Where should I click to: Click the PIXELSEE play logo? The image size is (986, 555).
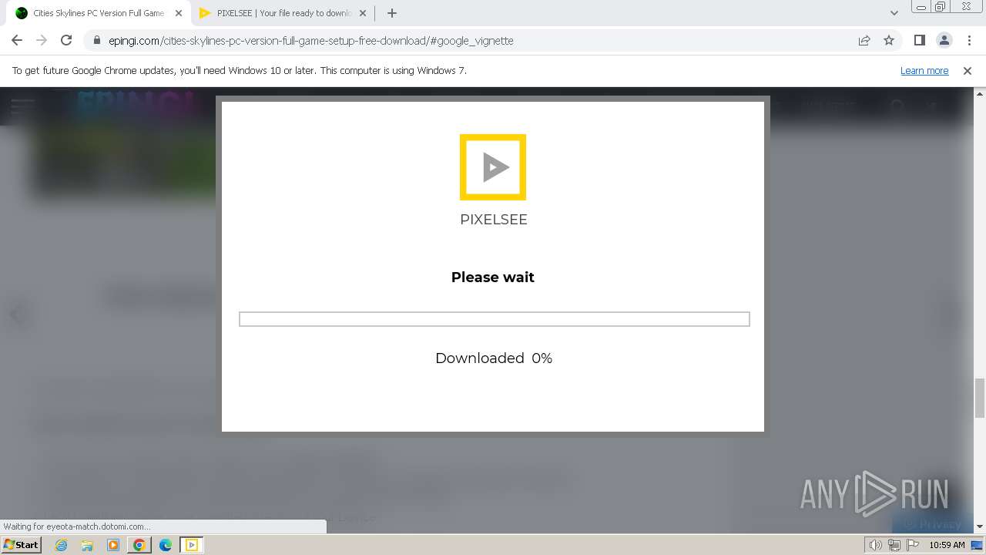(x=493, y=167)
